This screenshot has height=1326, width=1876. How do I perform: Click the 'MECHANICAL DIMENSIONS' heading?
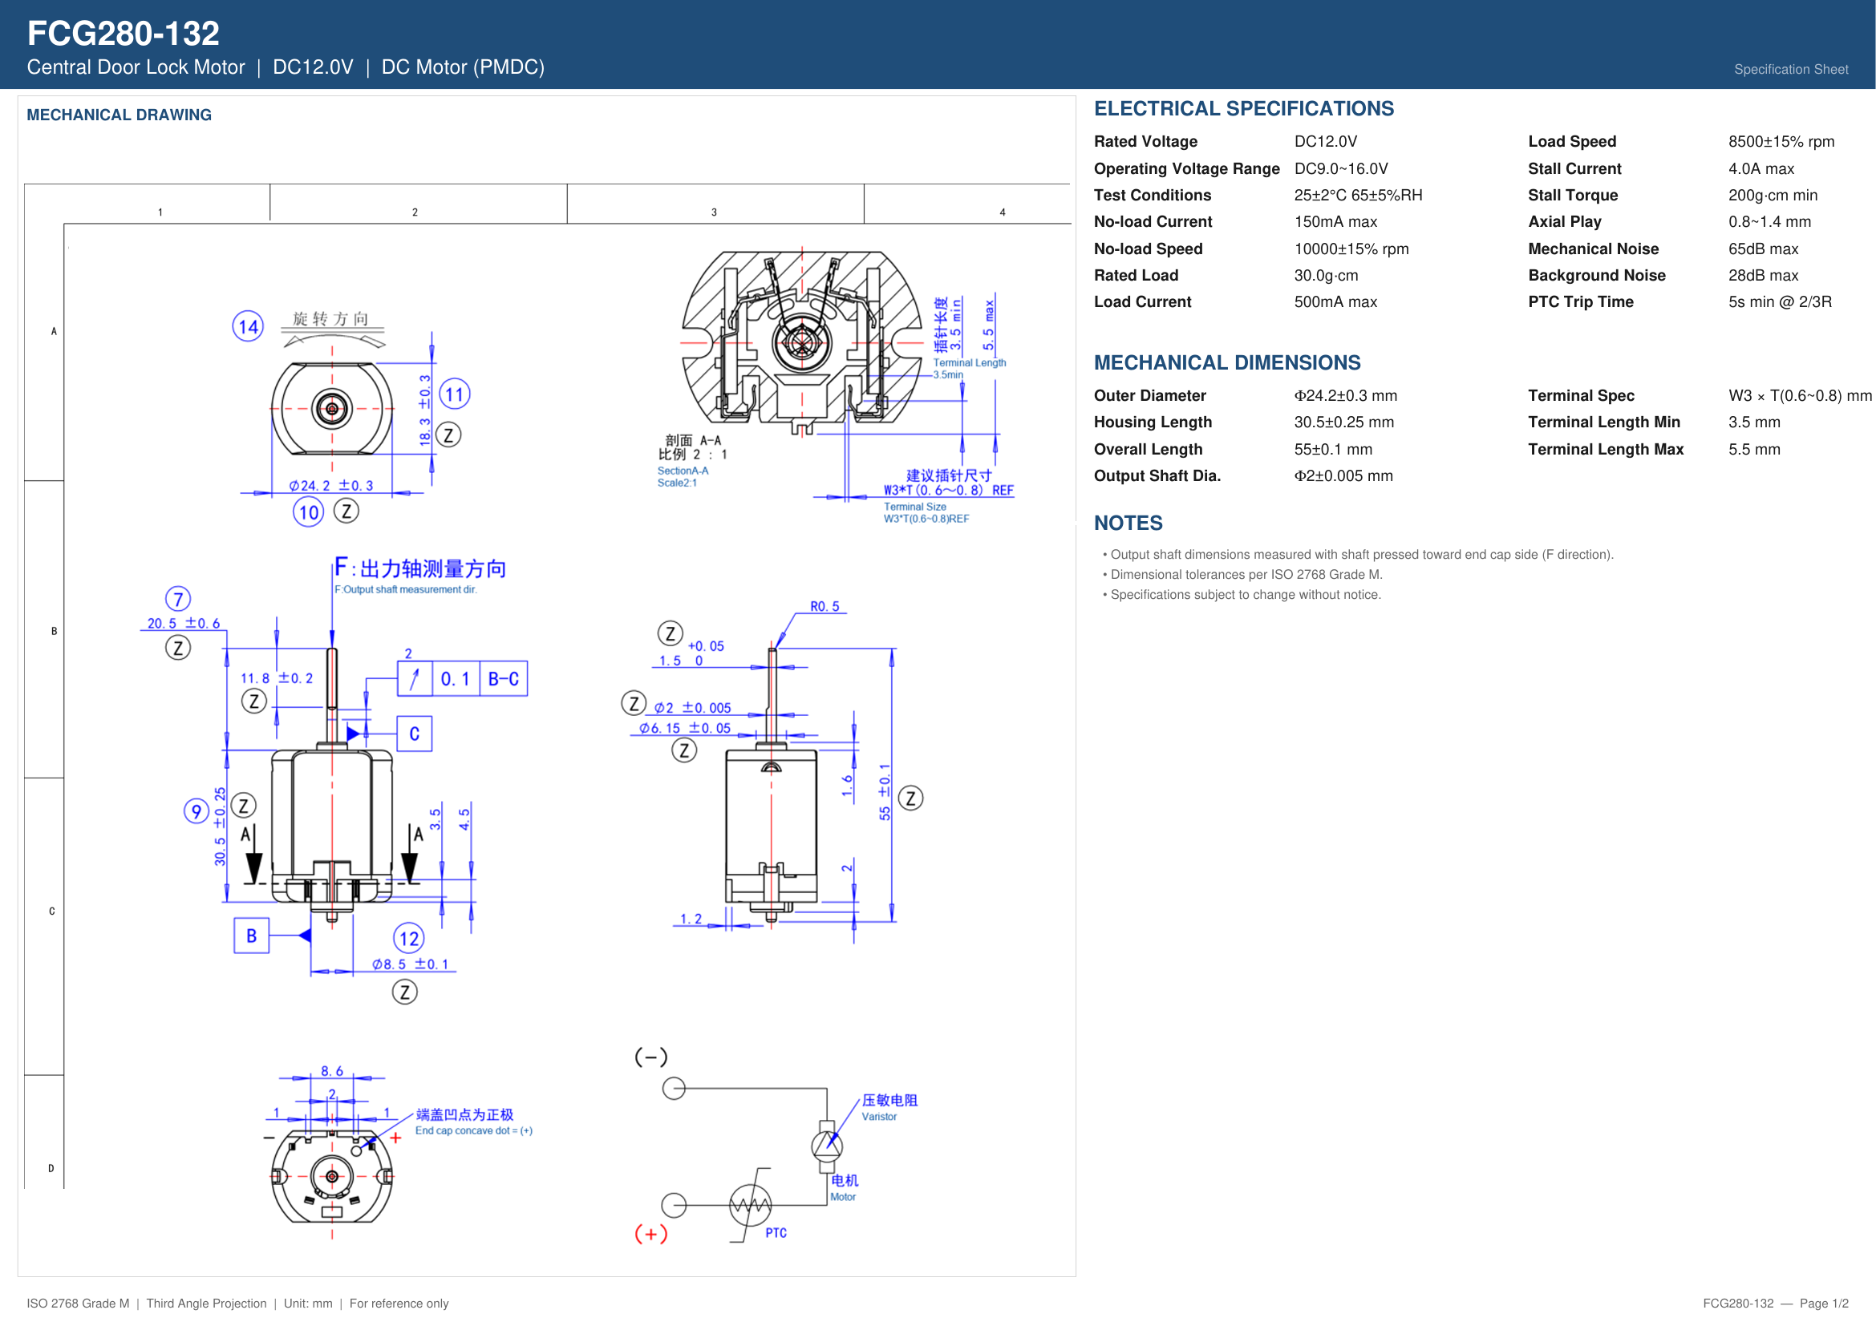[x=1227, y=362]
